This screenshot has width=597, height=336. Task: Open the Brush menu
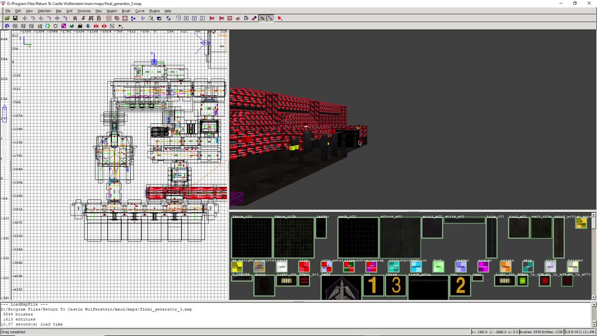tap(126, 11)
